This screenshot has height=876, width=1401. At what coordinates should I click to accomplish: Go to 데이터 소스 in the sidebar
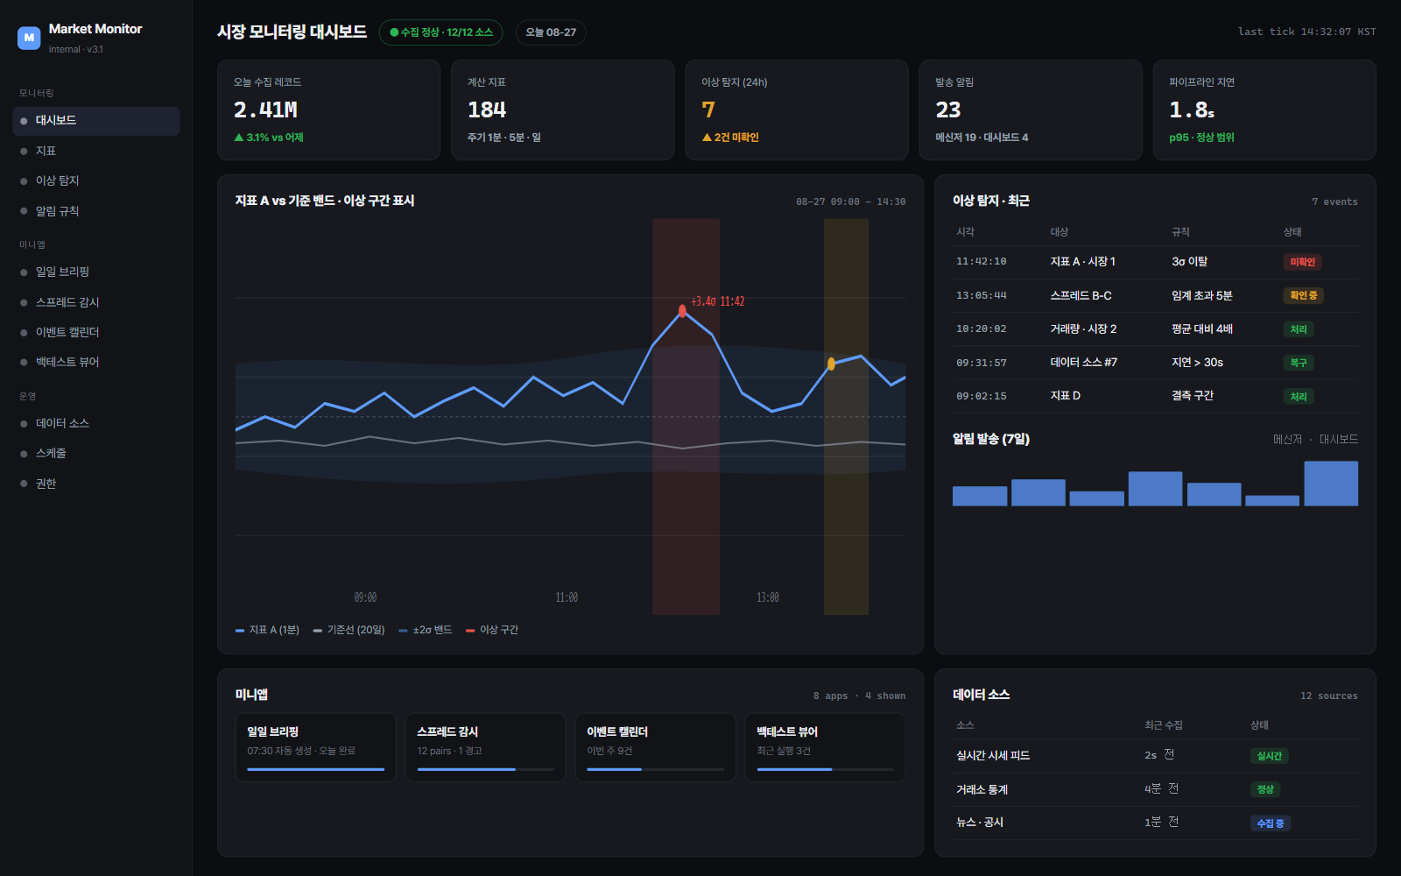tap(96, 423)
